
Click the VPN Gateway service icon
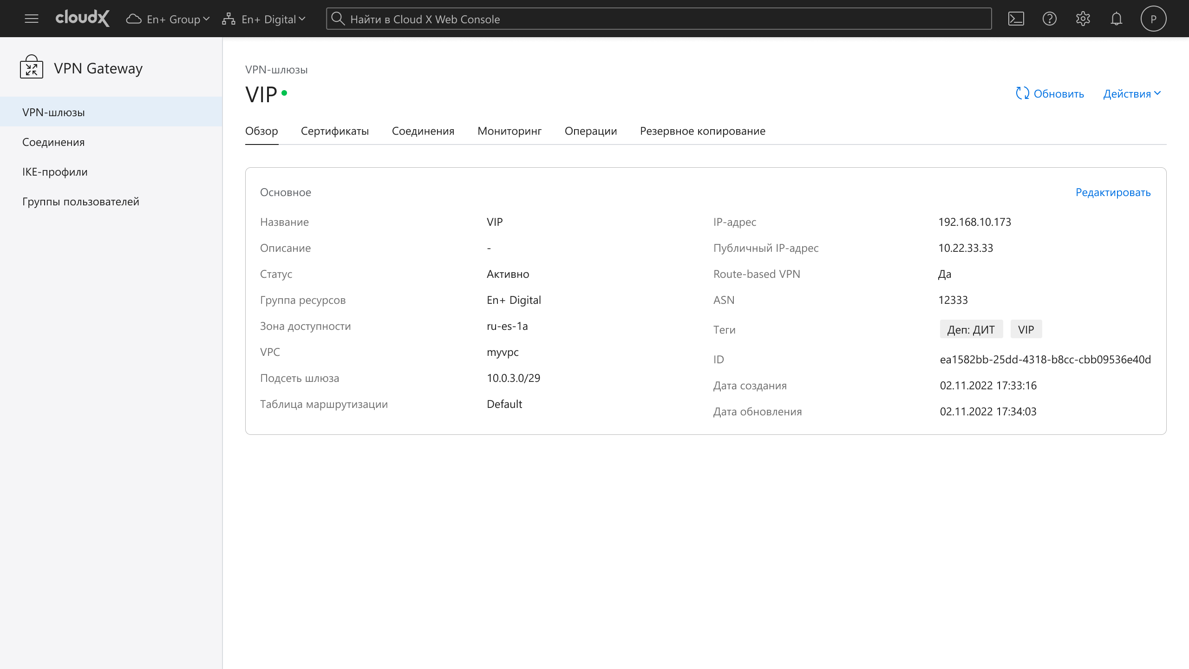click(32, 68)
